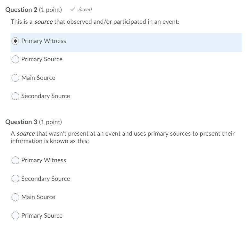Click the bold 'source' word in Question 3
Image resolution: width=250 pixels, height=226 pixels.
[26, 133]
